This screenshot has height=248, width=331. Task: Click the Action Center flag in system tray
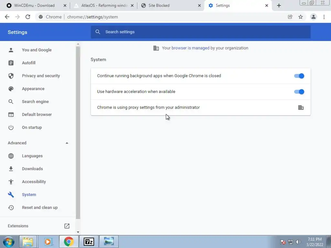click(x=283, y=242)
